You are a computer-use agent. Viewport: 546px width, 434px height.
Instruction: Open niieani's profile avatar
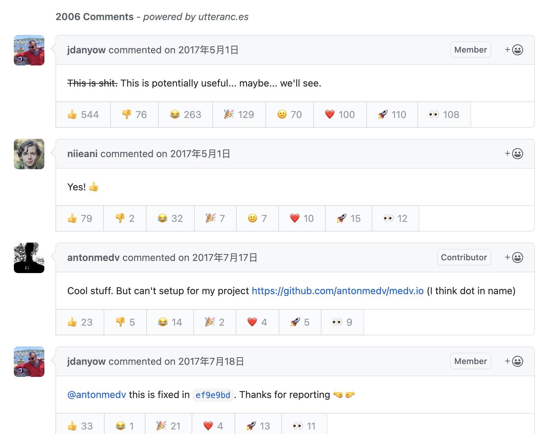coord(29,154)
